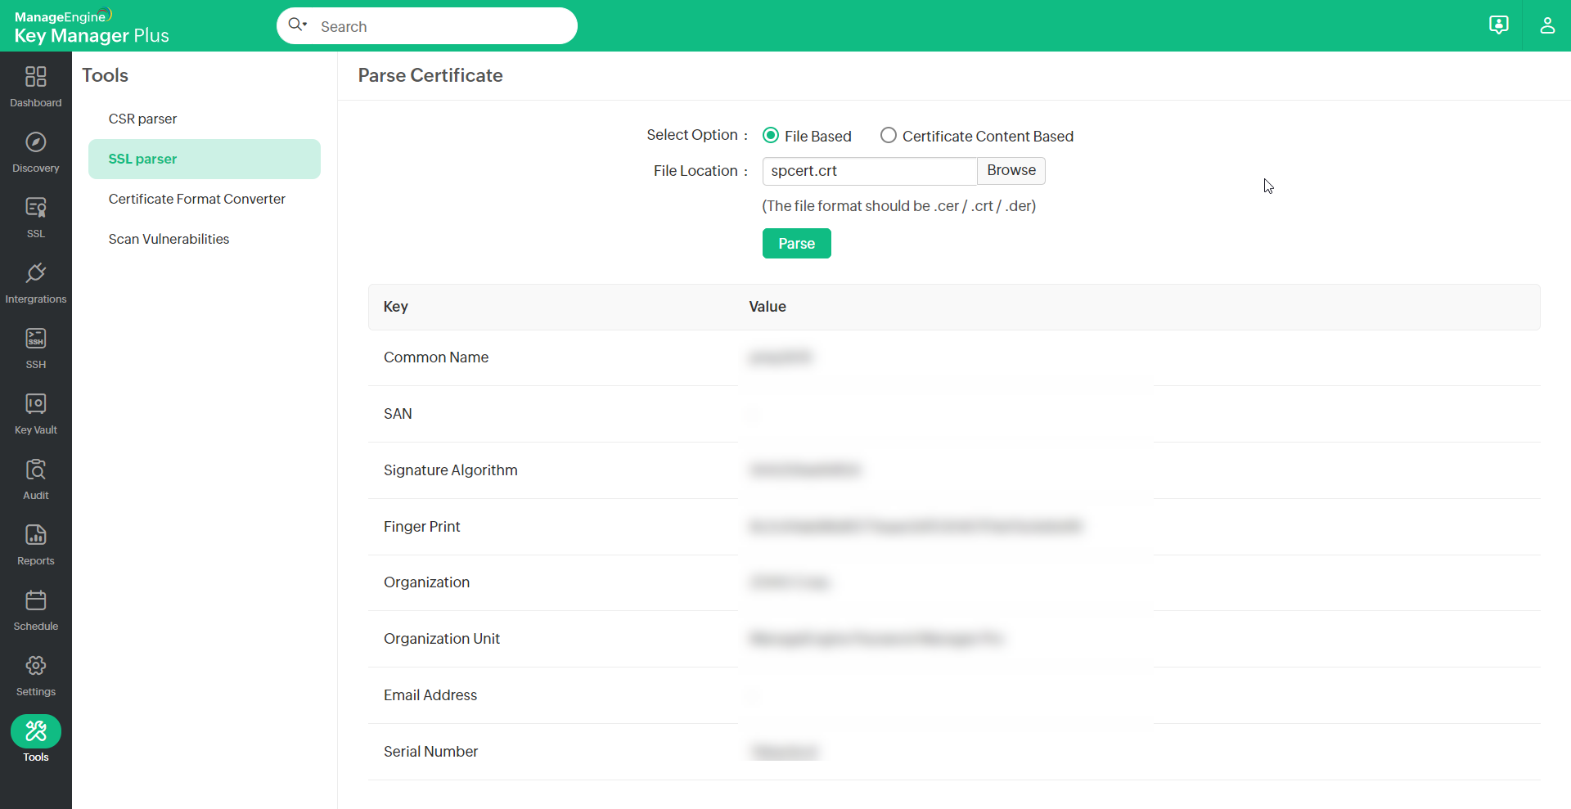Click the search magnifier dropdown icon

[x=298, y=25]
